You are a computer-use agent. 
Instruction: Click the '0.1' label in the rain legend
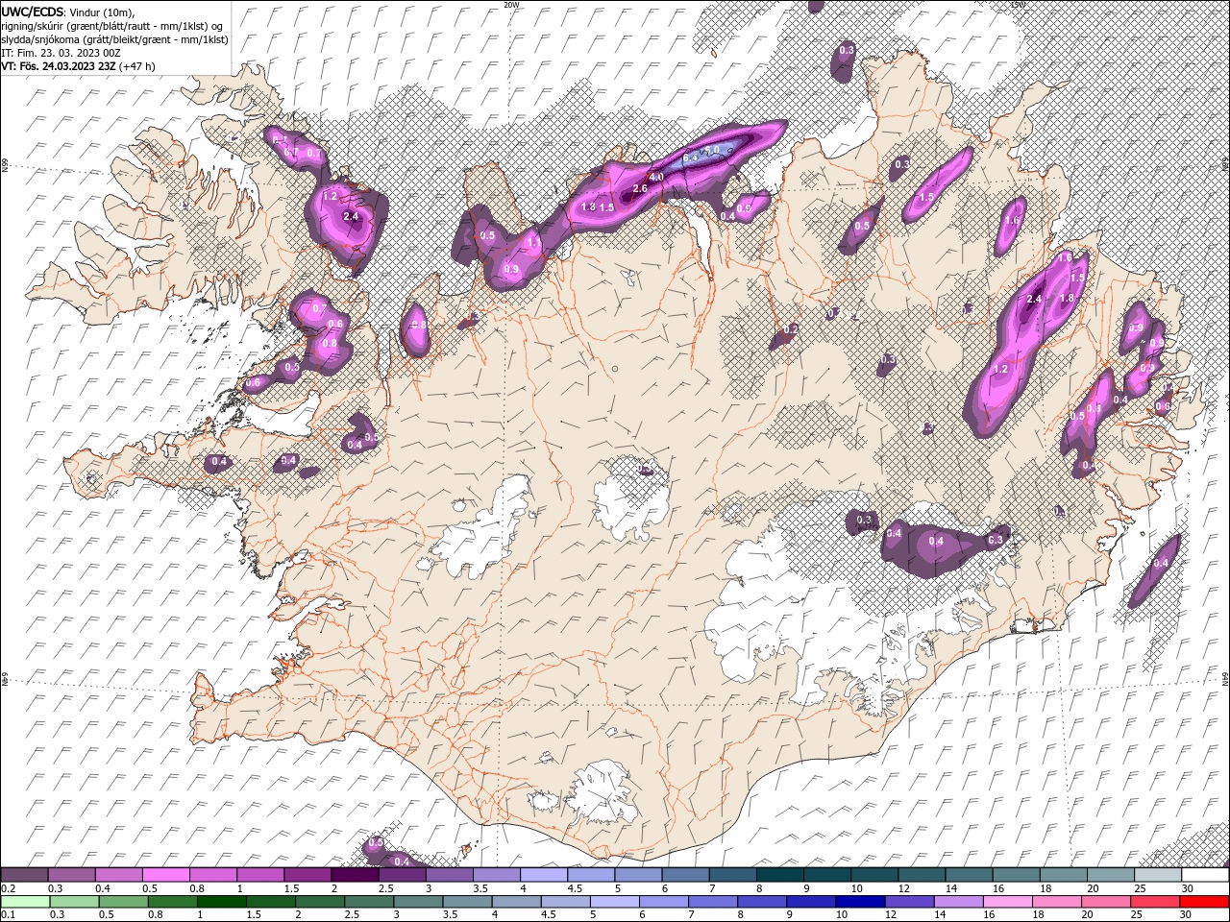tap(8, 915)
